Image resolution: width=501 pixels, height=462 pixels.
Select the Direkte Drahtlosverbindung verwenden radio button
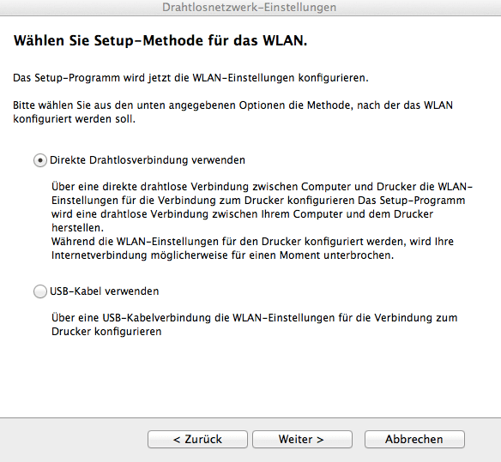pos(40,160)
